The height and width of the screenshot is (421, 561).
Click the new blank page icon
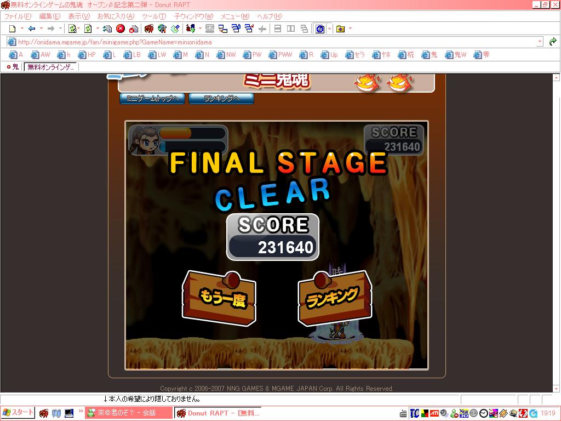coord(13,29)
